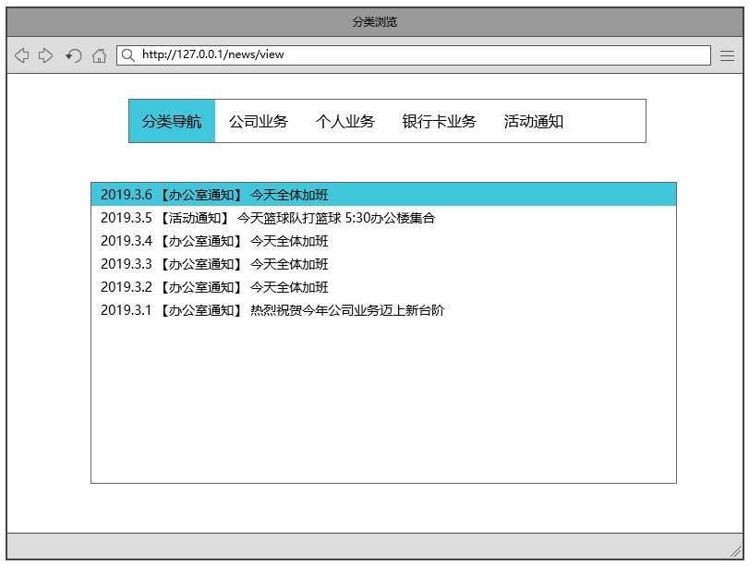Open the 活动通知 category

pyautogui.click(x=533, y=121)
